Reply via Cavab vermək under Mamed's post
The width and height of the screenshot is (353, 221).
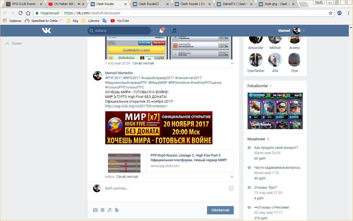(127, 177)
